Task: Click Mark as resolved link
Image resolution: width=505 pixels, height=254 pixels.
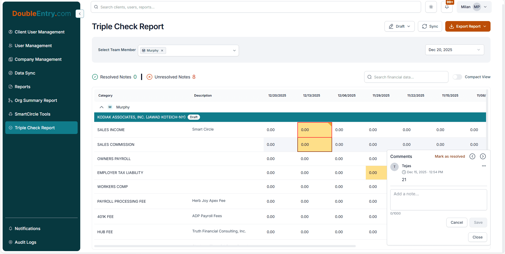Action: tap(449, 156)
